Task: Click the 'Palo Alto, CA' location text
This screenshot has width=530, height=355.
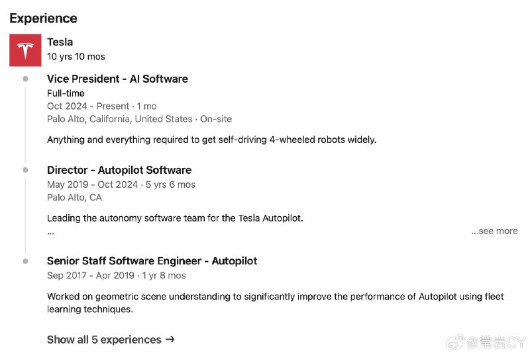Action: (x=74, y=198)
